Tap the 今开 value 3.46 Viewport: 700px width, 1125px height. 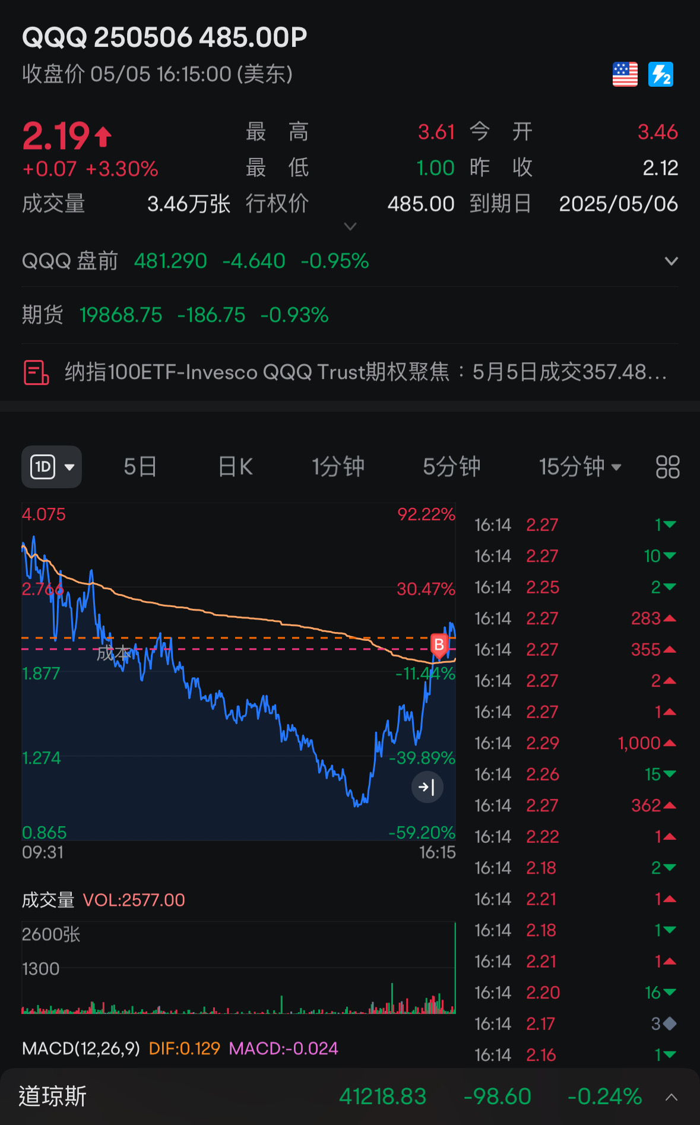(658, 132)
